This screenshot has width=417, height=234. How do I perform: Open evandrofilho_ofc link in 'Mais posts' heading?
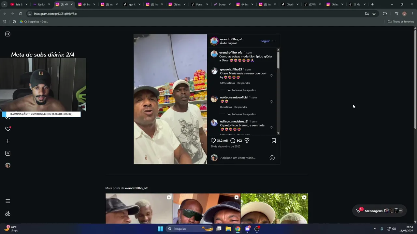pyautogui.click(x=137, y=188)
